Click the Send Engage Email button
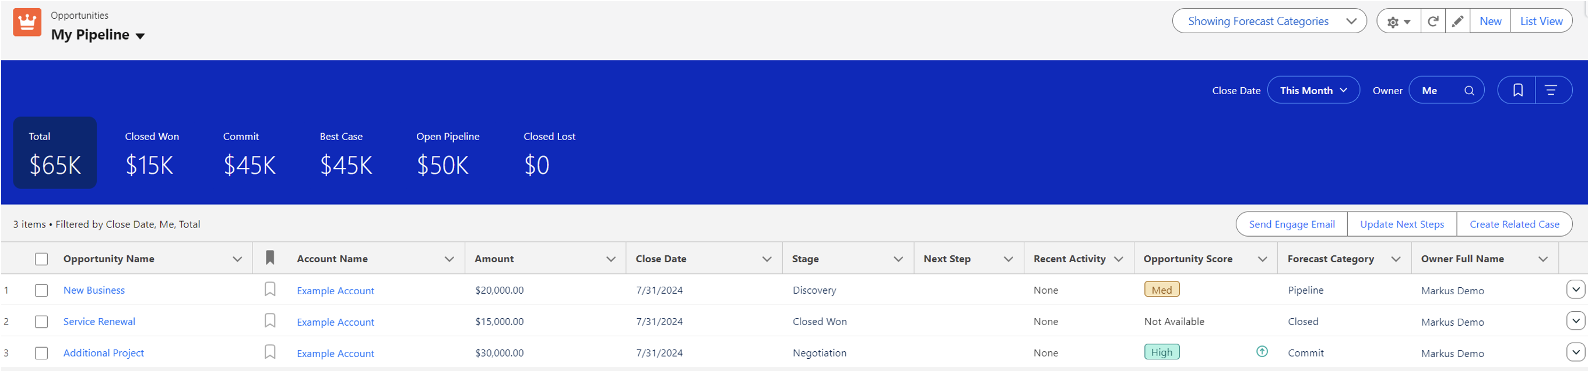The image size is (1588, 371). [1291, 224]
